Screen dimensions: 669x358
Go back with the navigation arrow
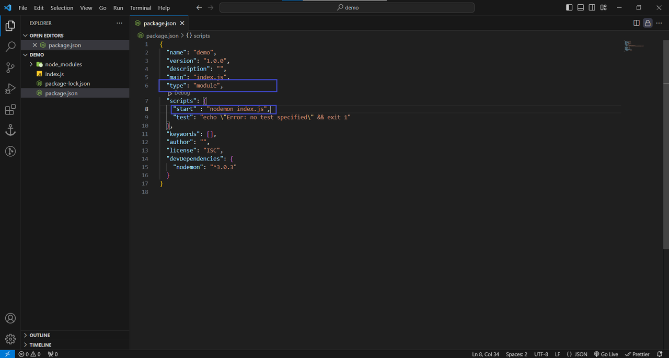click(x=199, y=8)
